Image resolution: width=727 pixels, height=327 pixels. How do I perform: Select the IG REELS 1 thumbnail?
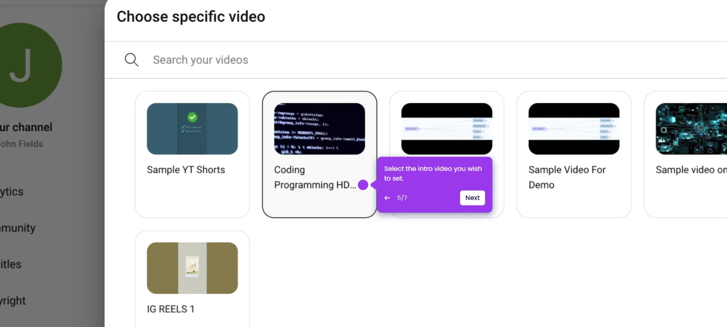(x=192, y=268)
